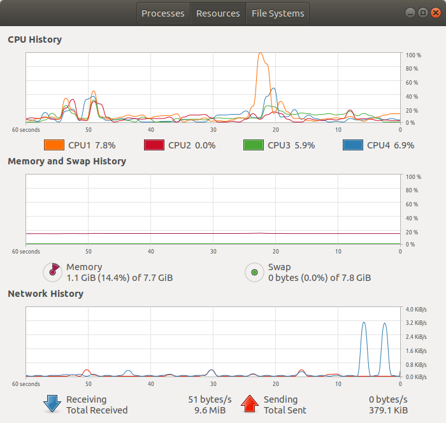This screenshot has width=446, height=423.
Task: Click the orange CPU1 color swatch
Action: [54, 145]
